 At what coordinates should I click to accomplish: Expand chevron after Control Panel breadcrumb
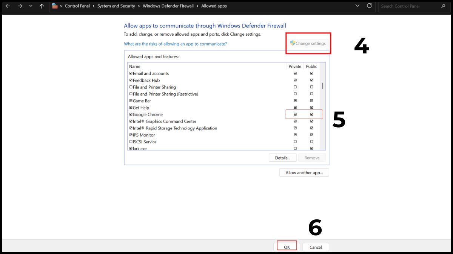94,6
